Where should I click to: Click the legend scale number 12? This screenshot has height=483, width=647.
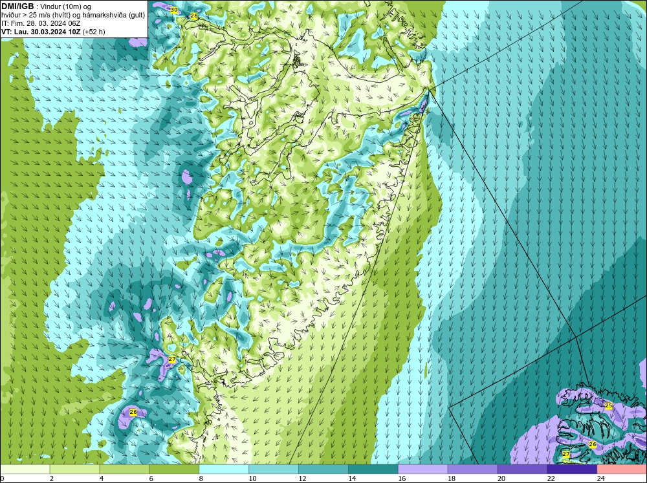click(x=302, y=478)
